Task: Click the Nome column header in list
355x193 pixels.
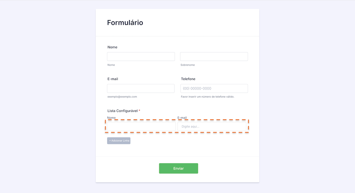Action: point(111,118)
